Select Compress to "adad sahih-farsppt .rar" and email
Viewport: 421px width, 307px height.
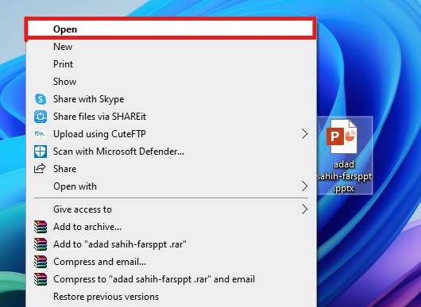point(171,279)
